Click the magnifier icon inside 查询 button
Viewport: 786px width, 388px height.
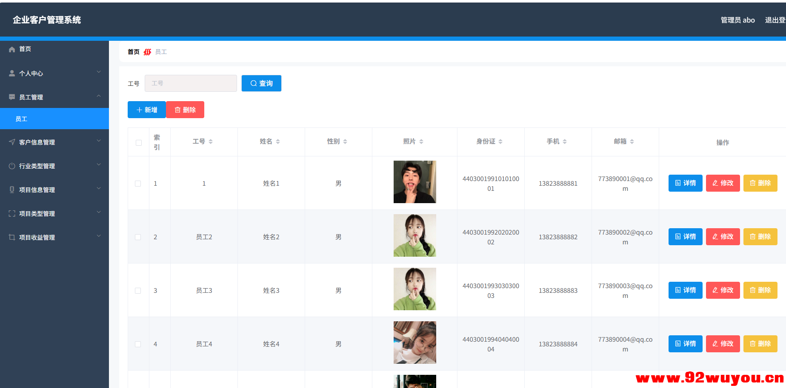253,83
